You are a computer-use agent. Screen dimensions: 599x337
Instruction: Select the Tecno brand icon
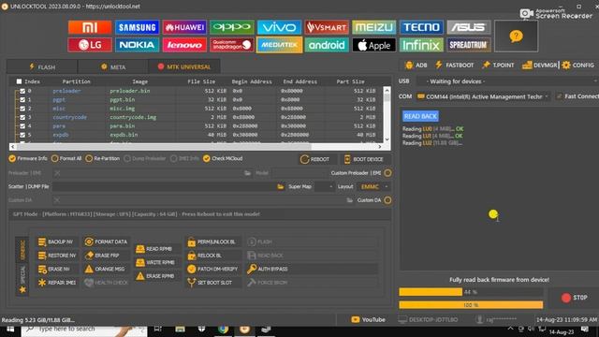click(421, 27)
